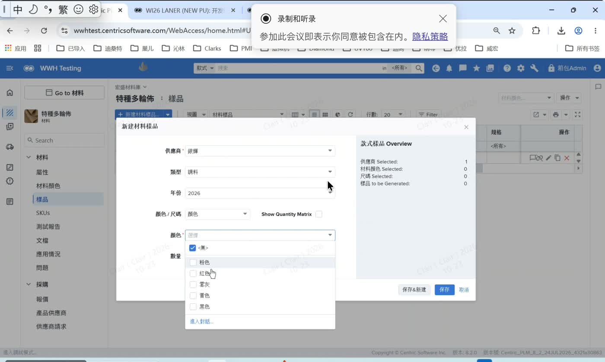The height and width of the screenshot is (362, 605).
Task: Bookmark this page with the star icon
Action: (512, 31)
